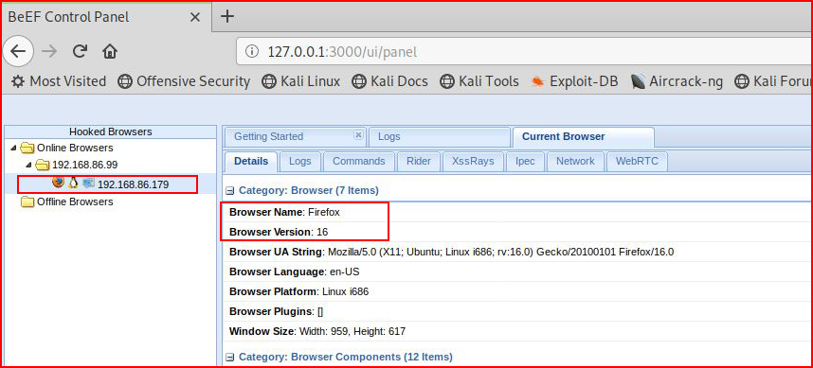813x368 pixels.
Task: Click the Window Size row
Action: click(x=517, y=331)
